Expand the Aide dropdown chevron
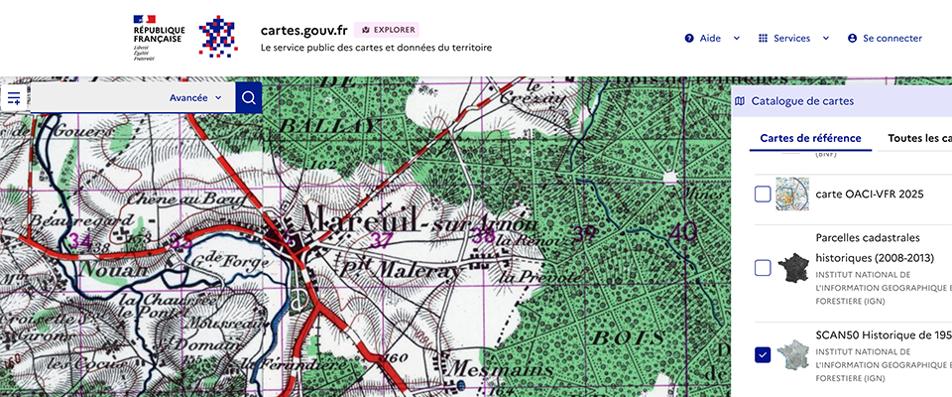This screenshot has width=952, height=397. 736,39
